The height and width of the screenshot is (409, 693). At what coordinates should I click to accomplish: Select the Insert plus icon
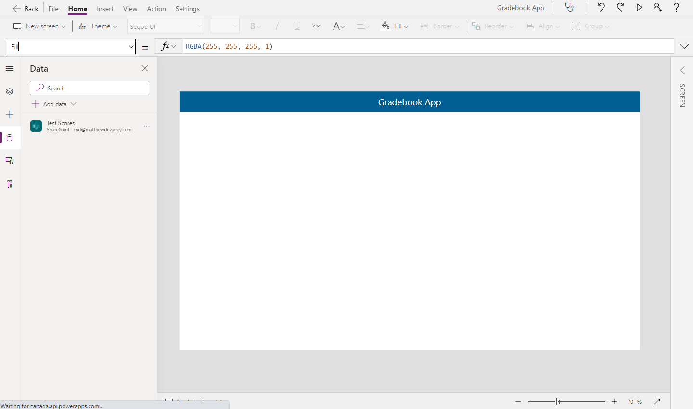point(10,115)
